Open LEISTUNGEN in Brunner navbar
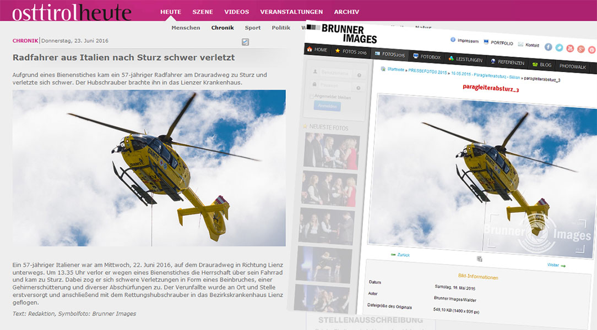 tap(465, 59)
